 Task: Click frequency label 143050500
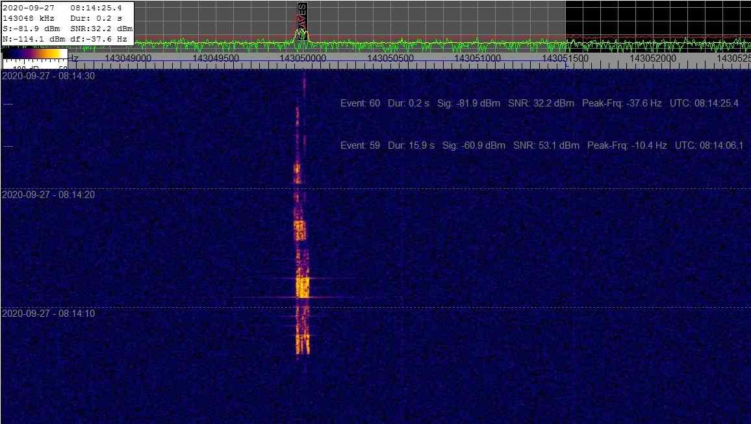point(390,58)
